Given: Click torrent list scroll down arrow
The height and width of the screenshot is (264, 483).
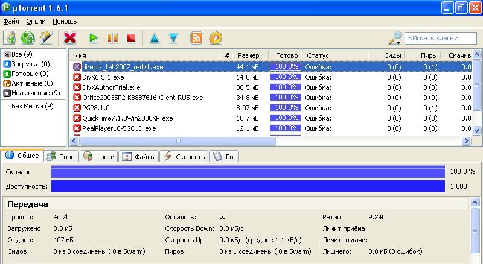Looking at the screenshot, I should click(476, 130).
